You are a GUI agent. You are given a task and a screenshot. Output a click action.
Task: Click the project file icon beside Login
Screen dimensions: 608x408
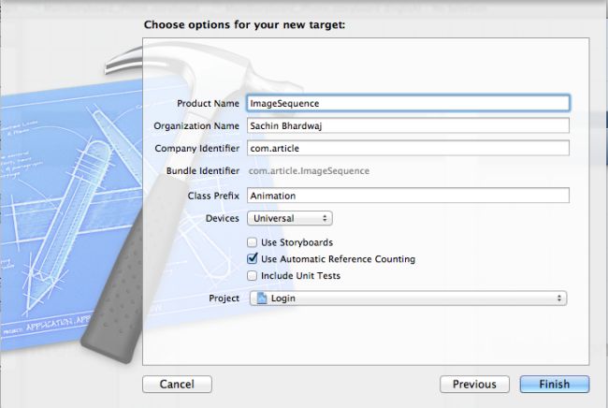click(x=262, y=299)
